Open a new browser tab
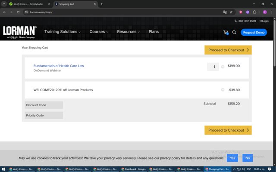The width and height of the screenshot is (276, 172). pyautogui.click(x=102, y=4)
